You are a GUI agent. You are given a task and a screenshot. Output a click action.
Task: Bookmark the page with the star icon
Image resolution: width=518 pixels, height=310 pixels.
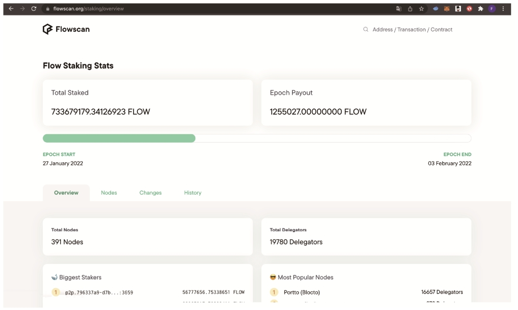pyautogui.click(x=421, y=9)
